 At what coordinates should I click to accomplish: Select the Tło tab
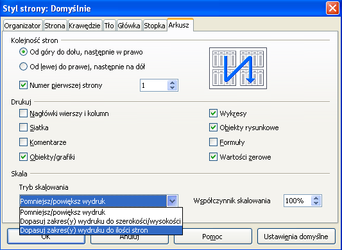point(109,26)
